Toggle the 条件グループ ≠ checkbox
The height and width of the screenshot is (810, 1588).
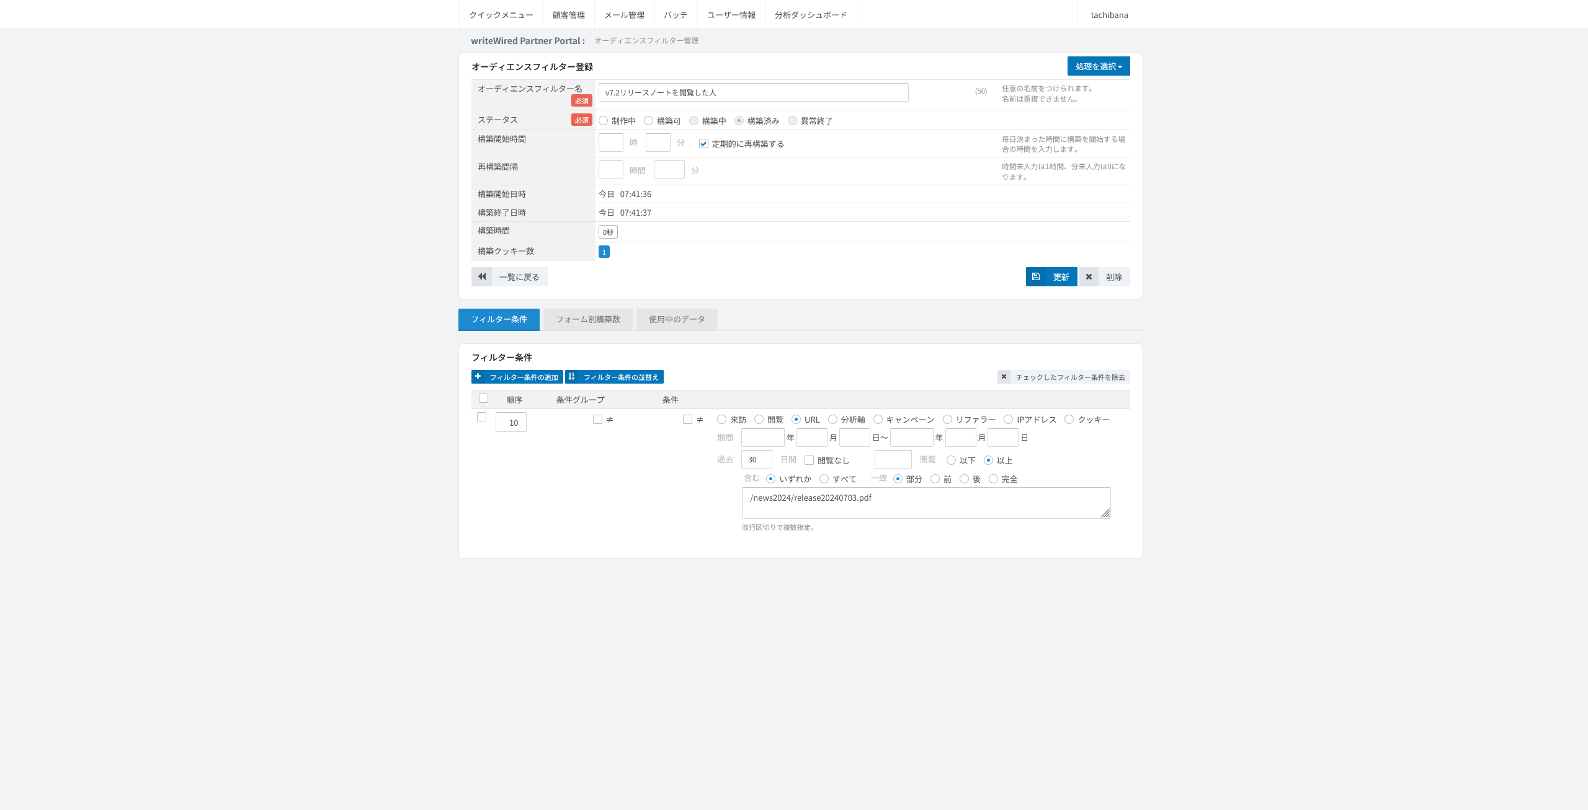[597, 420]
